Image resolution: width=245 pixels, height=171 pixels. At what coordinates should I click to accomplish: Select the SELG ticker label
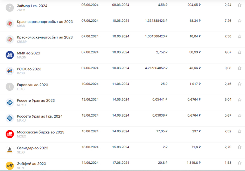[21, 153]
